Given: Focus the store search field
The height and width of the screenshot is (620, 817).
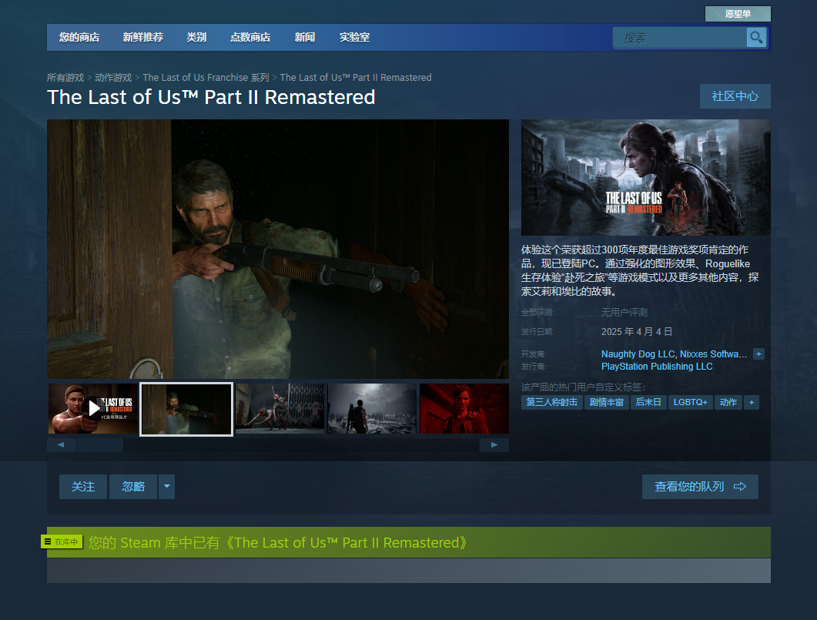Looking at the screenshot, I should click(x=680, y=38).
